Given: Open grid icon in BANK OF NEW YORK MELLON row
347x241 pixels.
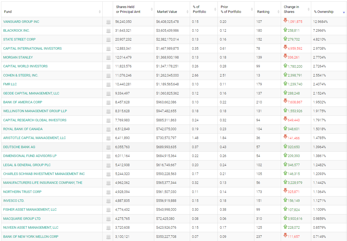Looking at the screenshot, I should pyautogui.click(x=108, y=237).
